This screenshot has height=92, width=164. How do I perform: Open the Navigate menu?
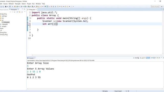pyautogui.click(x=18, y=4)
